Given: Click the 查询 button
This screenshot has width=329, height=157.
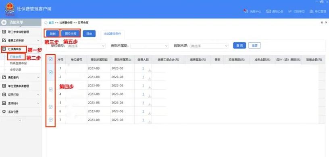Looking at the screenshot, I should tap(239, 45).
